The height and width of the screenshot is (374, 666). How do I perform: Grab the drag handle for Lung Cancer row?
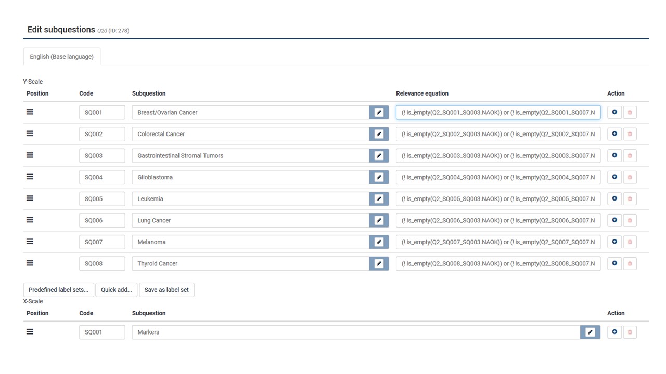[30, 220]
